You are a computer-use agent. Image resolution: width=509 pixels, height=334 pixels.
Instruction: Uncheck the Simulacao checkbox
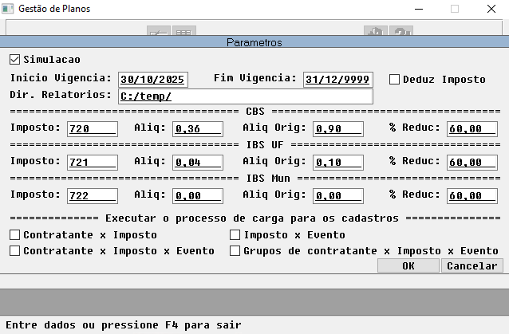pyautogui.click(x=14, y=60)
